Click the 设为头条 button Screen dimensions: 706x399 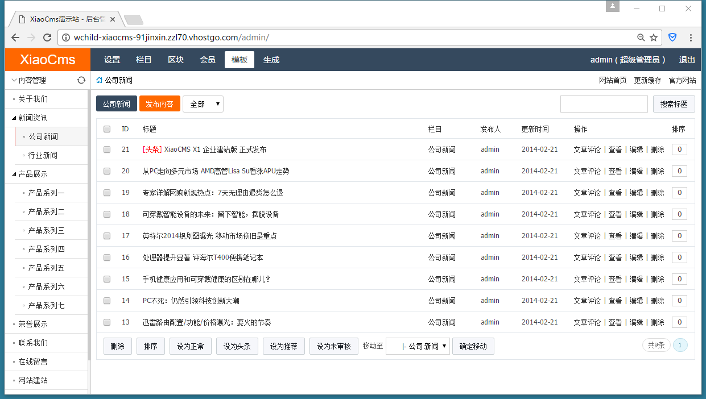[237, 346]
